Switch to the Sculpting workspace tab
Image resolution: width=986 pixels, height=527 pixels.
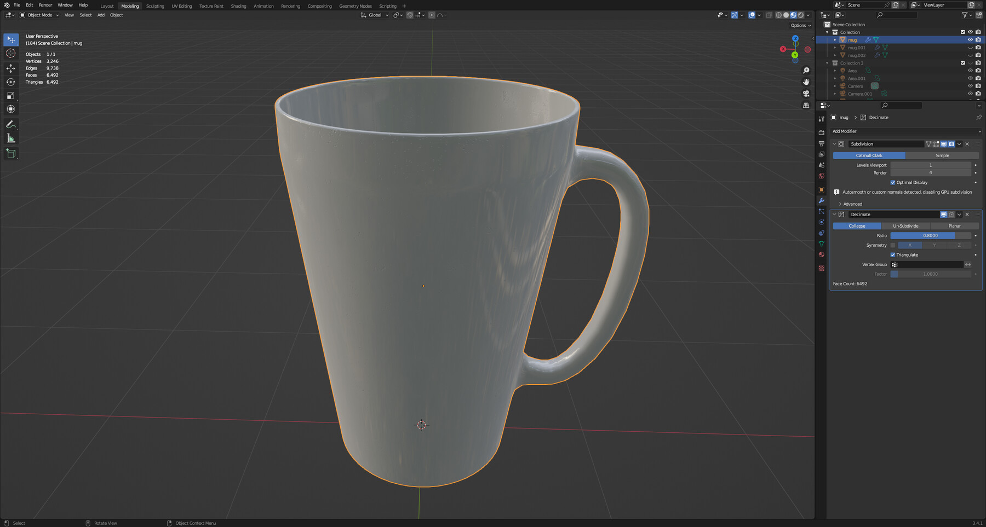coord(155,6)
